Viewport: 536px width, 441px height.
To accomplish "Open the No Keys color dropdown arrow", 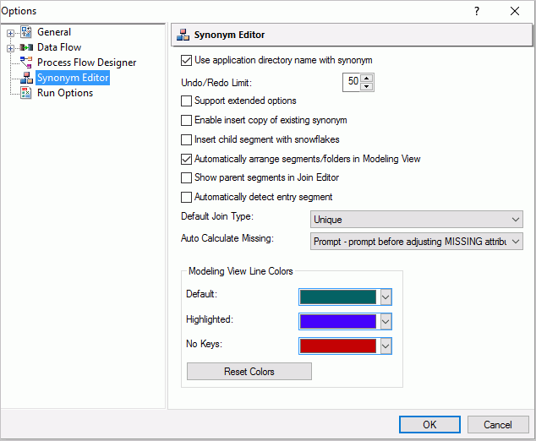I will (386, 346).
